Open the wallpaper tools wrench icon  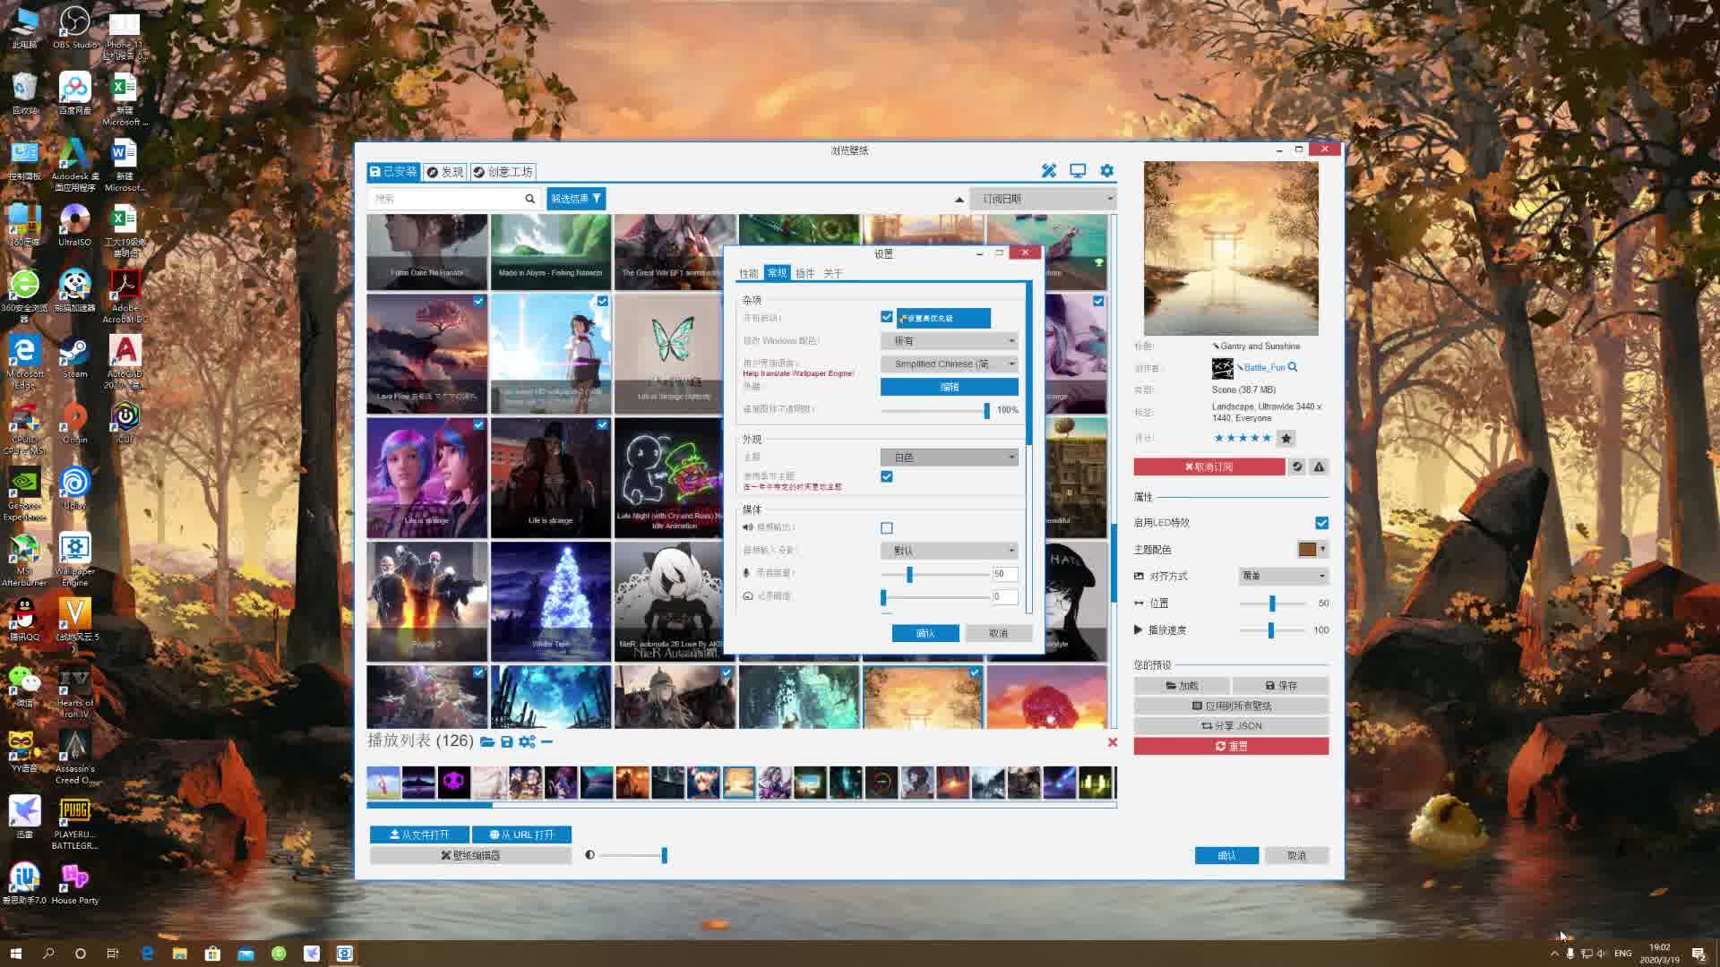pos(1049,171)
